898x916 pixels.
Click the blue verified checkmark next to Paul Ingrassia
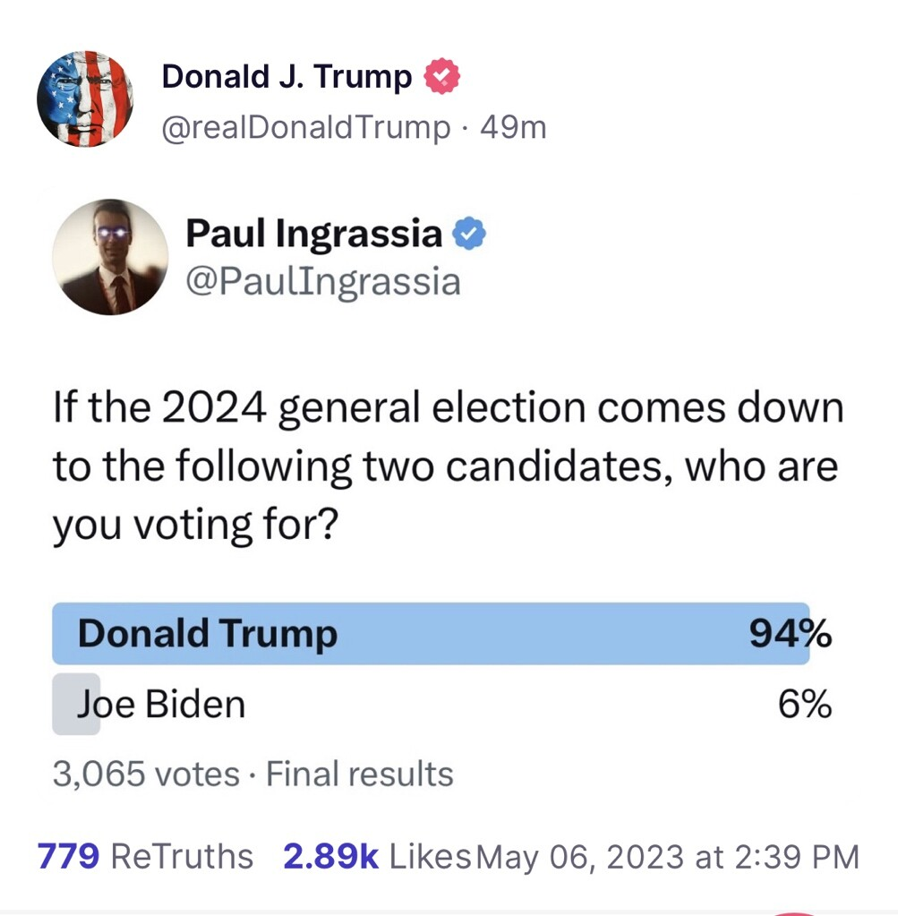click(468, 235)
